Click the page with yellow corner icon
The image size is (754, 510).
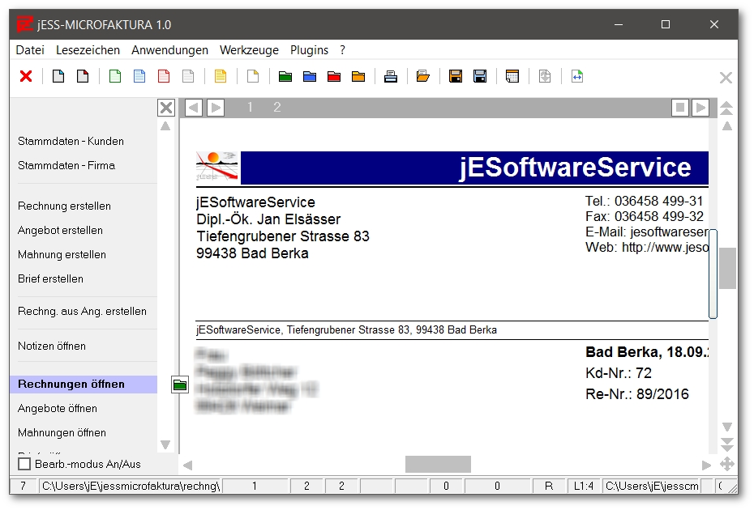click(253, 76)
